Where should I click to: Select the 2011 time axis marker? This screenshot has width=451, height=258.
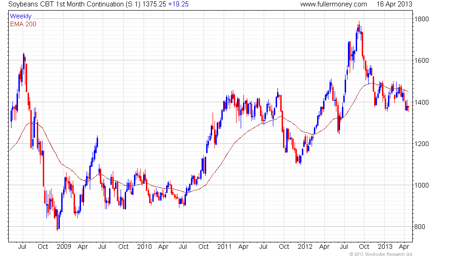tap(224, 246)
